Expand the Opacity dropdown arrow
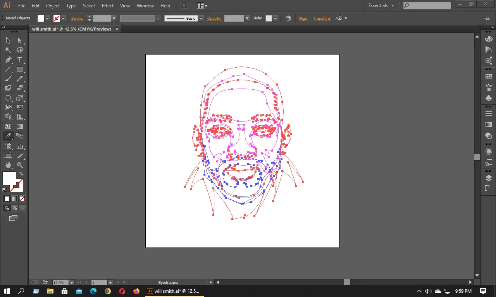 (x=247, y=19)
